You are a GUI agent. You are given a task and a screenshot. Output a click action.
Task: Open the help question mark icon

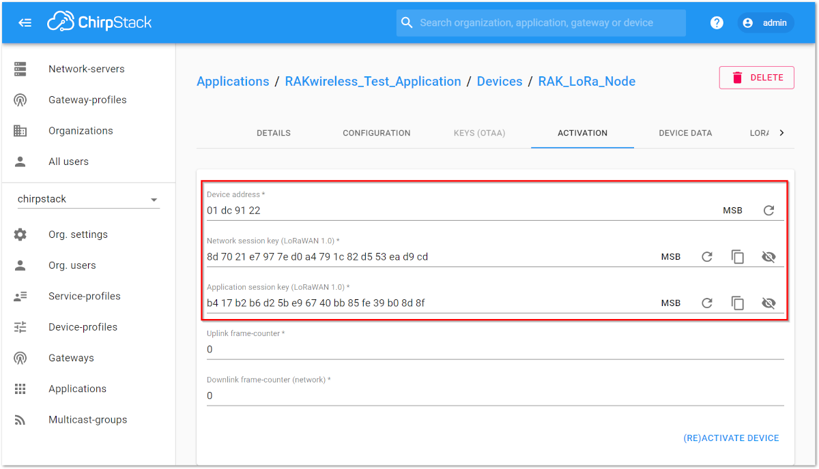point(717,22)
